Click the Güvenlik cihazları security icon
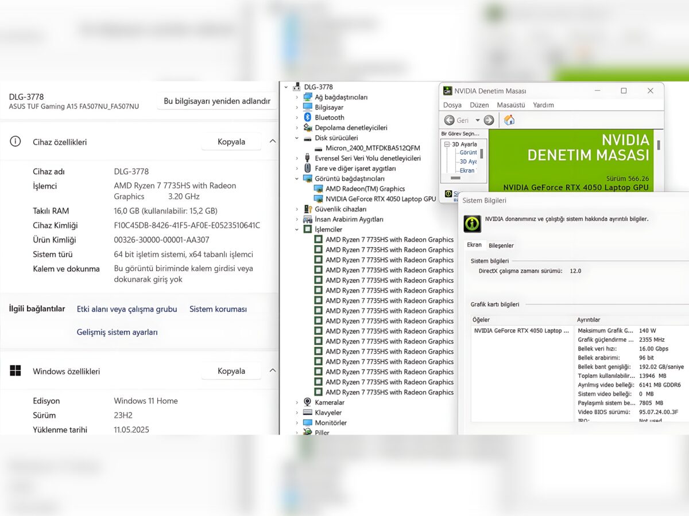The width and height of the screenshot is (689, 516). 308,209
